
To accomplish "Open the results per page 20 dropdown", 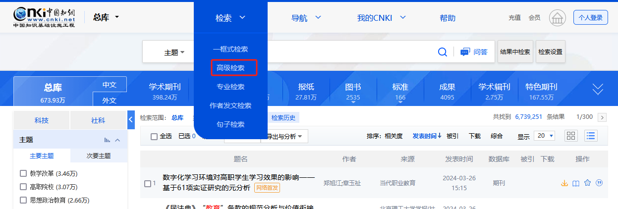I will click(545, 136).
